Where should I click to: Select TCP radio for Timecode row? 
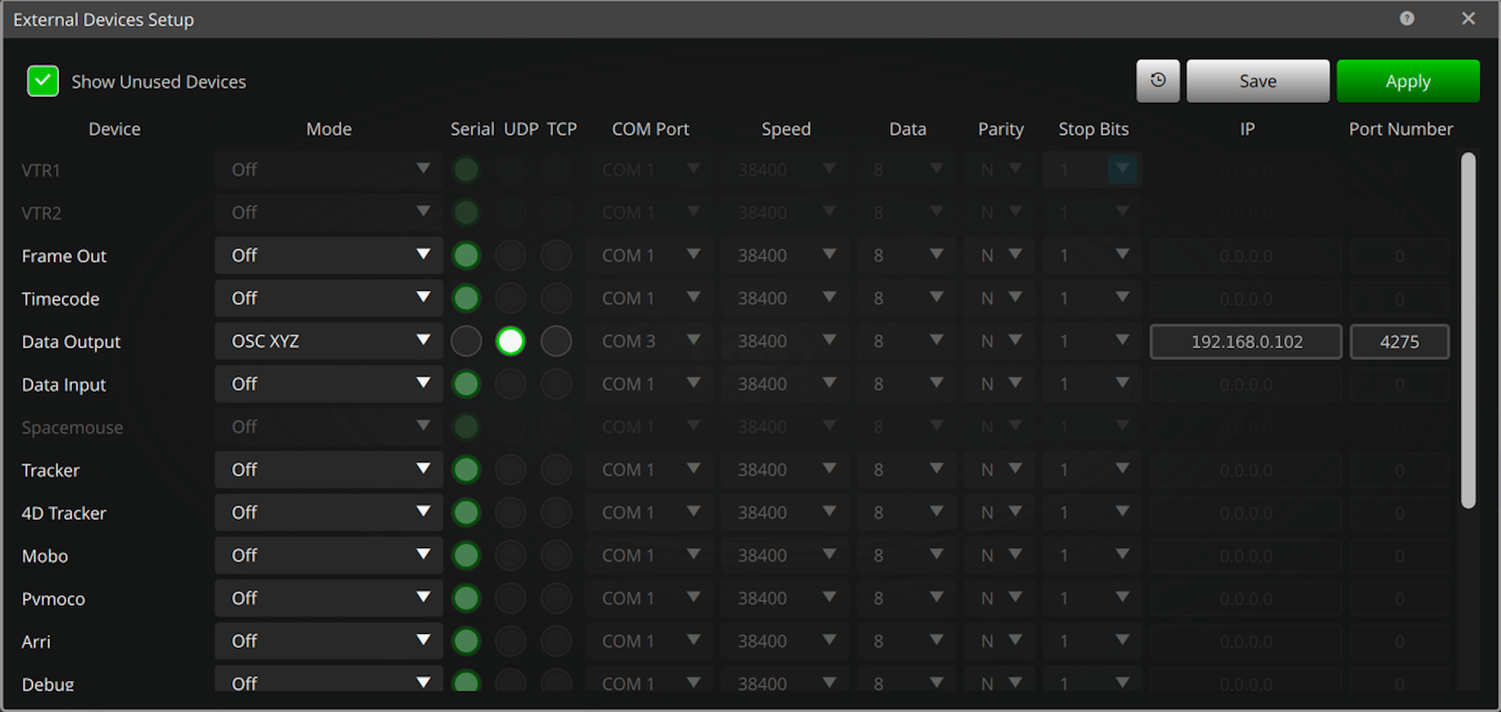(x=557, y=299)
